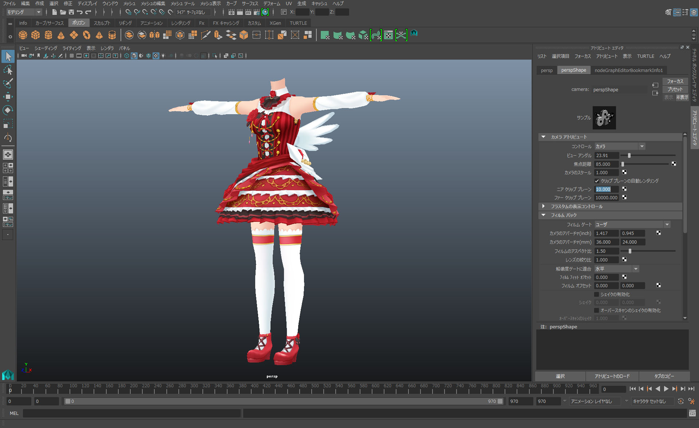
Task: Click the Save scene icon
Action: click(x=71, y=12)
